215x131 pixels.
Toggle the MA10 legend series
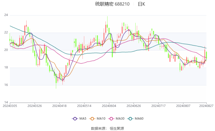97,119
